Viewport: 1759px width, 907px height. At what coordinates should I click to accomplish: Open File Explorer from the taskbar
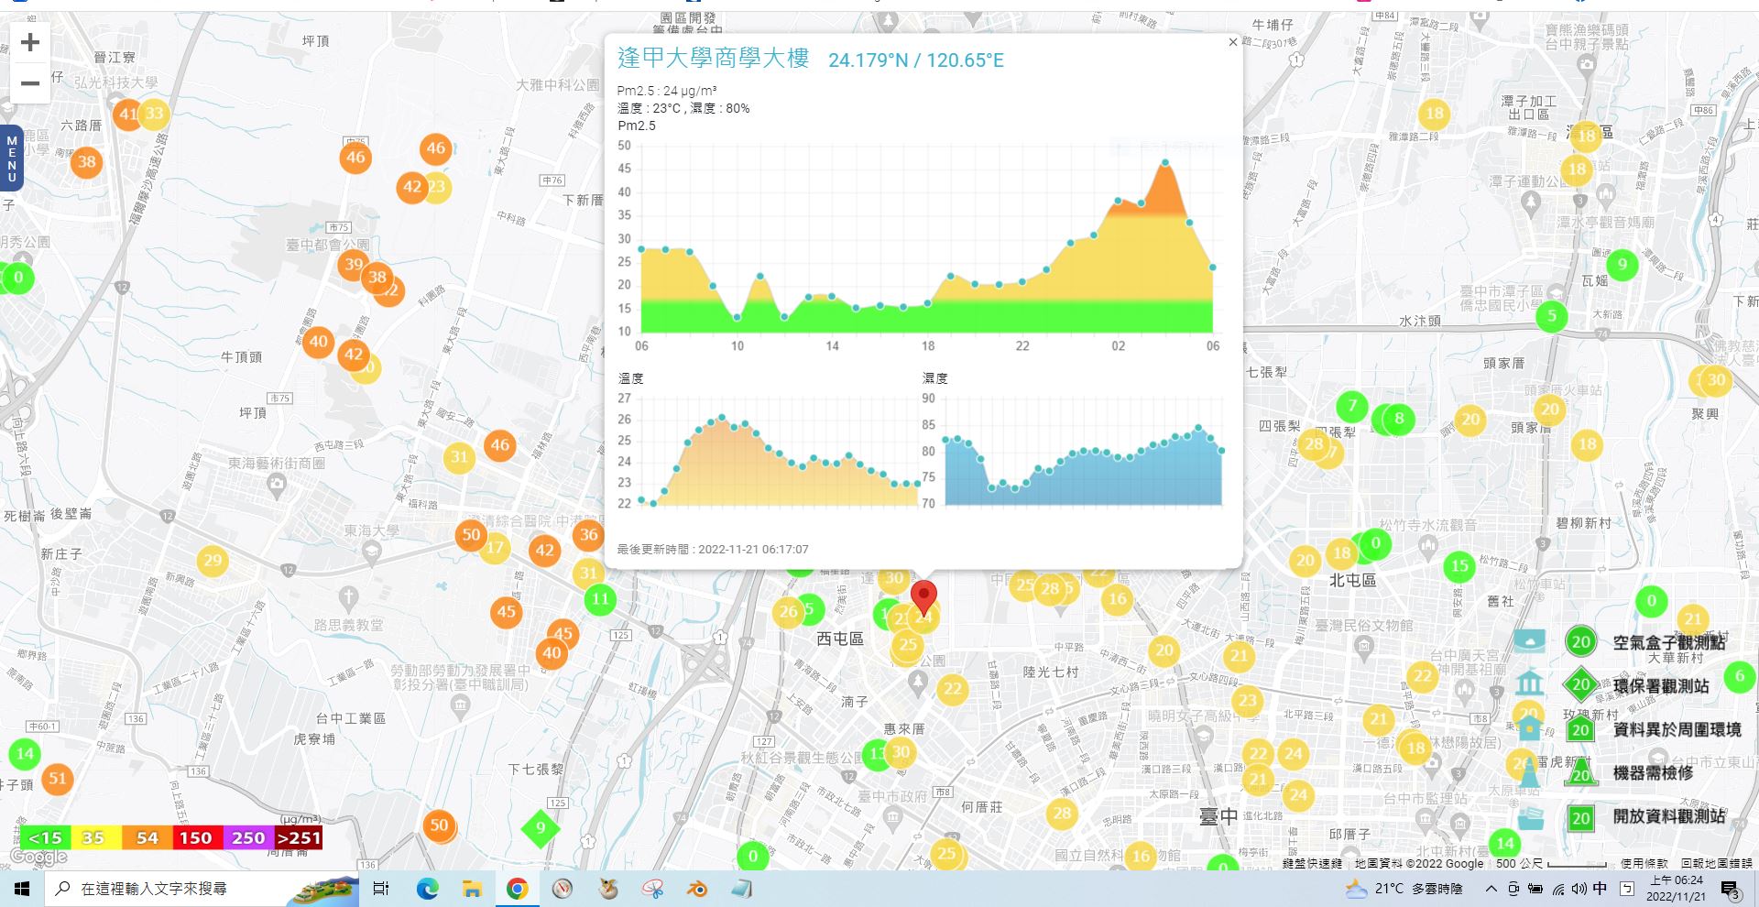[472, 889]
